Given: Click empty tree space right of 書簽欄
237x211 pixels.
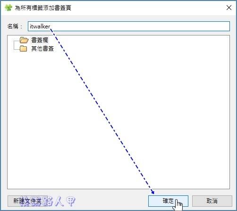Looking at the screenshot, I should [142, 40].
